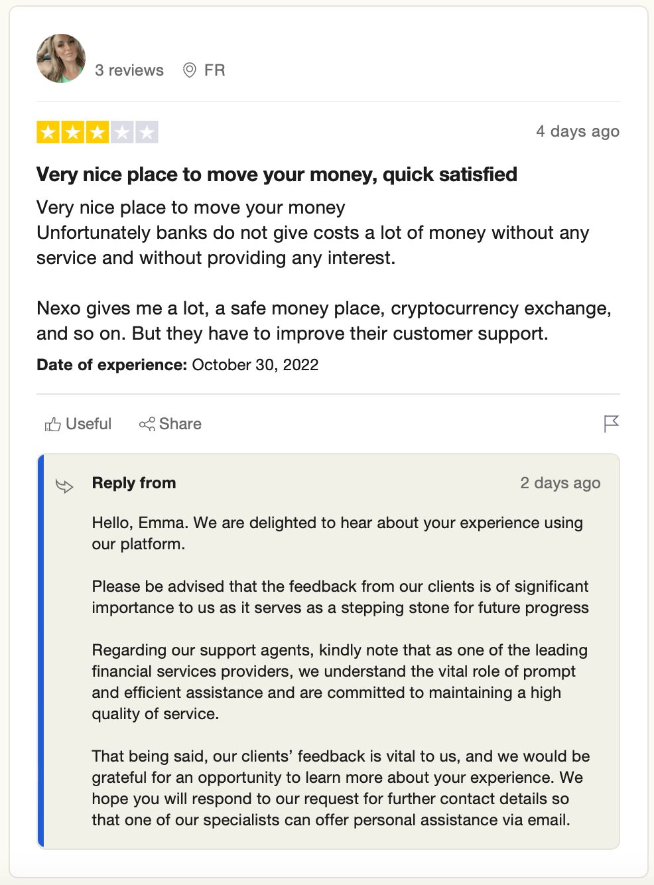Click the "Date of experience" line
This screenshot has height=885, width=654.
[177, 365]
